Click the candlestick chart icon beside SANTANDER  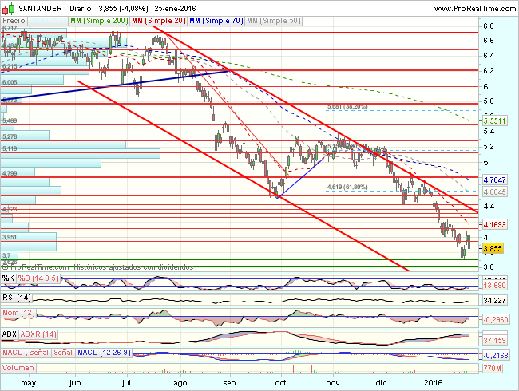[x=8, y=9]
